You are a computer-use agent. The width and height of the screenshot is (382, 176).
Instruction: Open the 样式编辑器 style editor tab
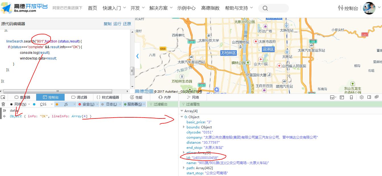click(x=108, y=97)
